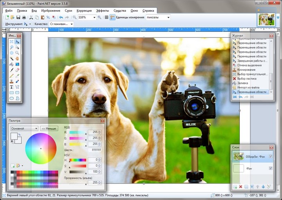Screen dimensions: 282x200
Task: Click center of the color wheel
Action: (41, 148)
